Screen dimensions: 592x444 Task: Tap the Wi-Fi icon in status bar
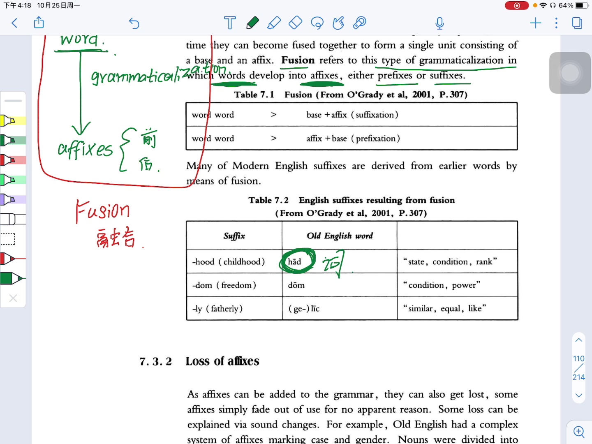(543, 5)
